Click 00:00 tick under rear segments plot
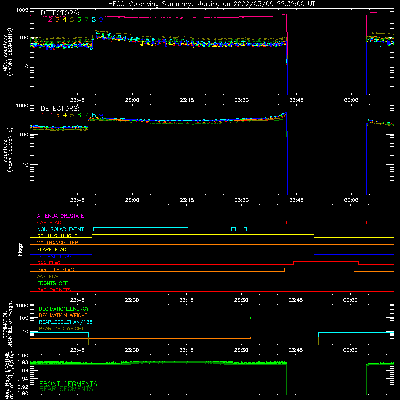This screenshot has width=400, height=400. [351, 200]
